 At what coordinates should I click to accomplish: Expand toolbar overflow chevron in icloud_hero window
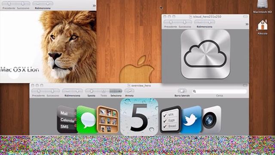(247, 24)
